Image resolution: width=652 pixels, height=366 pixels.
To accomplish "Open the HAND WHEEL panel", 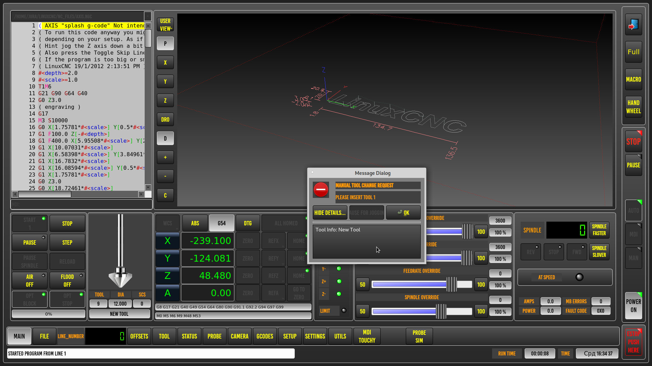I will click(x=633, y=107).
